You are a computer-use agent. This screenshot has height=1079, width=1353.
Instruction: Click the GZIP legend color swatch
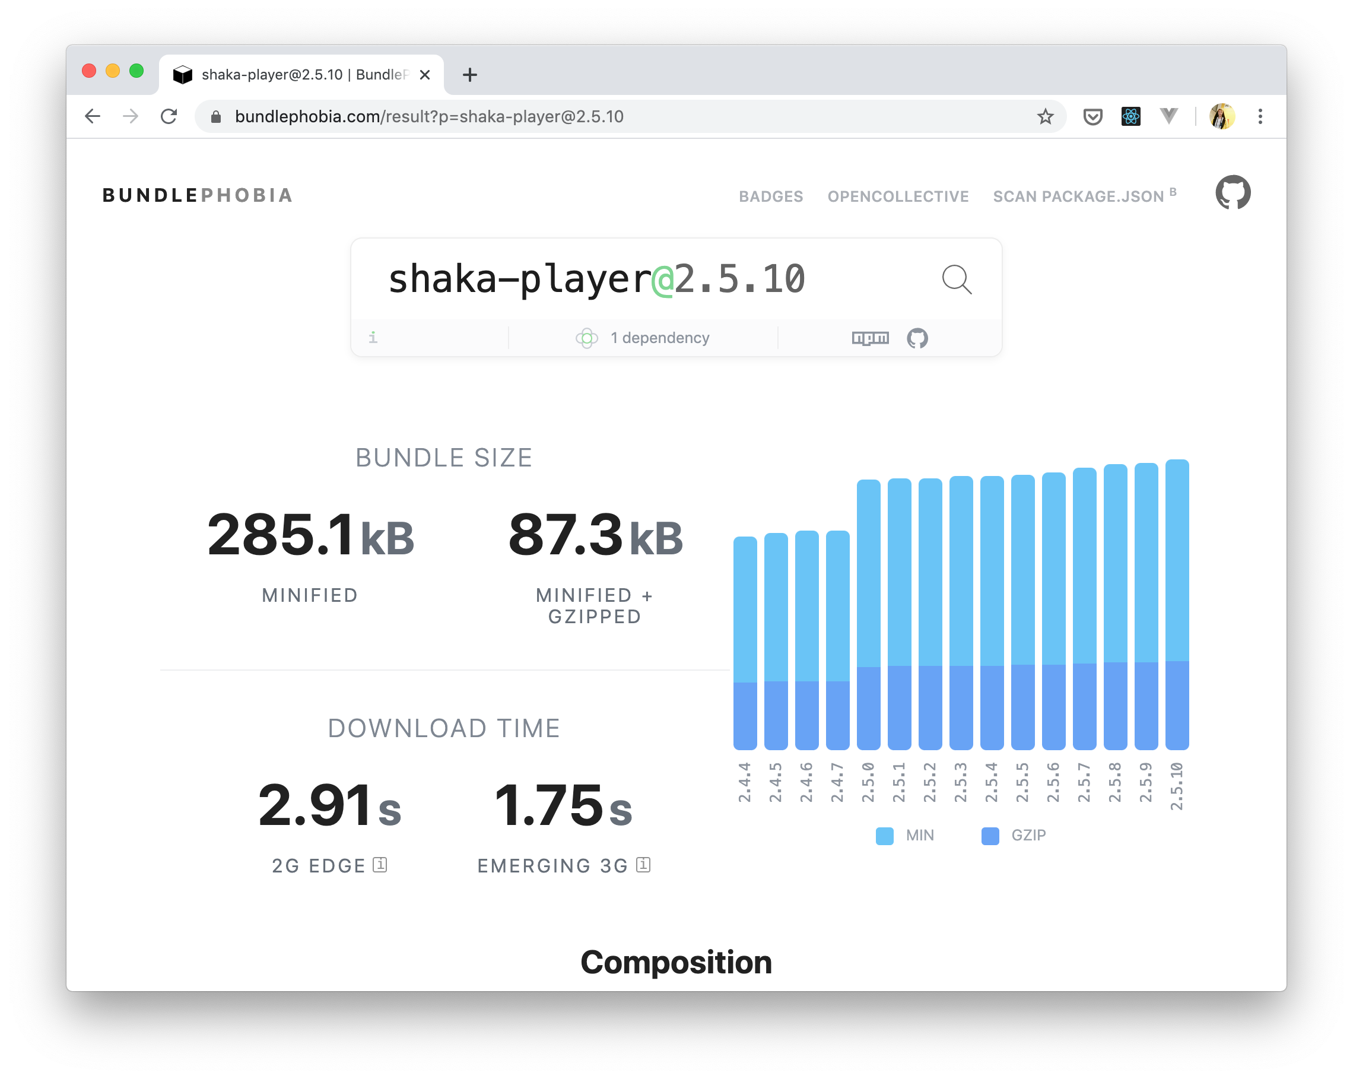990,836
